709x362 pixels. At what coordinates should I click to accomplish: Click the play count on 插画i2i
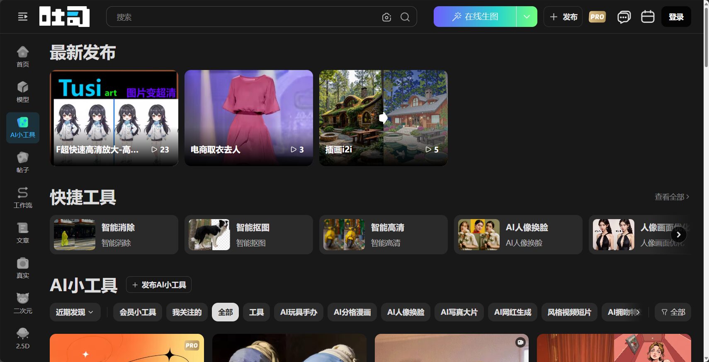[x=432, y=150]
